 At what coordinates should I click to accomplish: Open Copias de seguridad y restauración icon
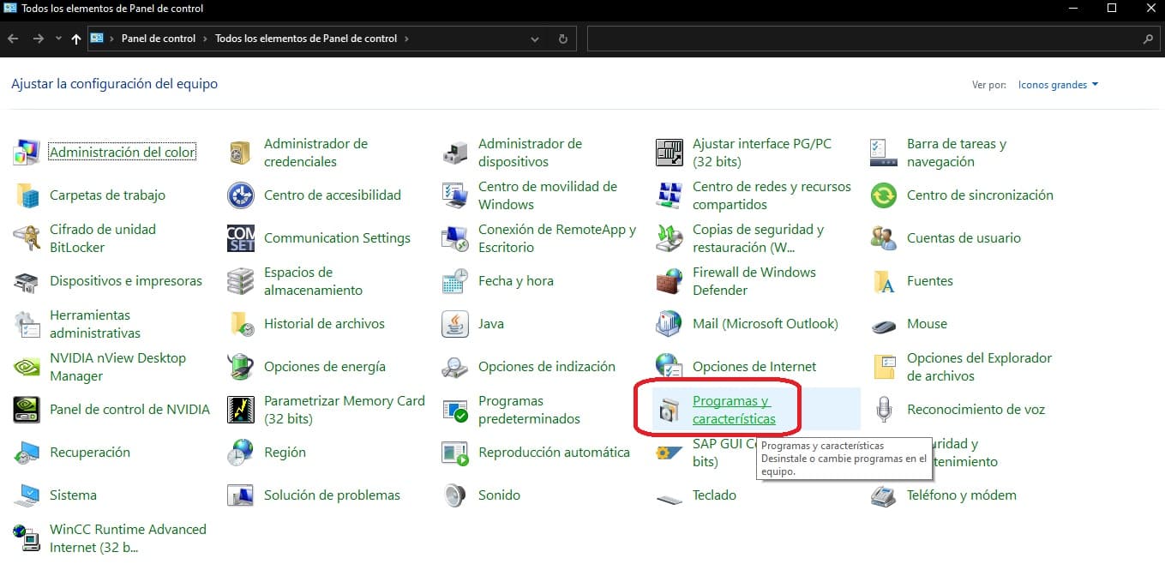(x=670, y=238)
